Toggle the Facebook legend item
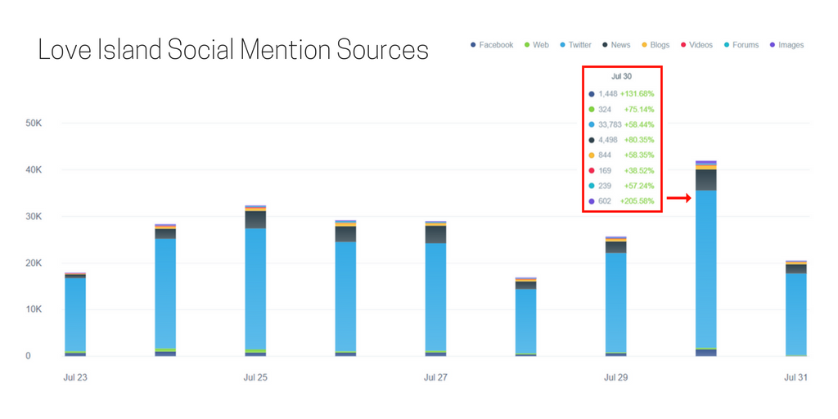The height and width of the screenshot is (419, 838). (492, 45)
